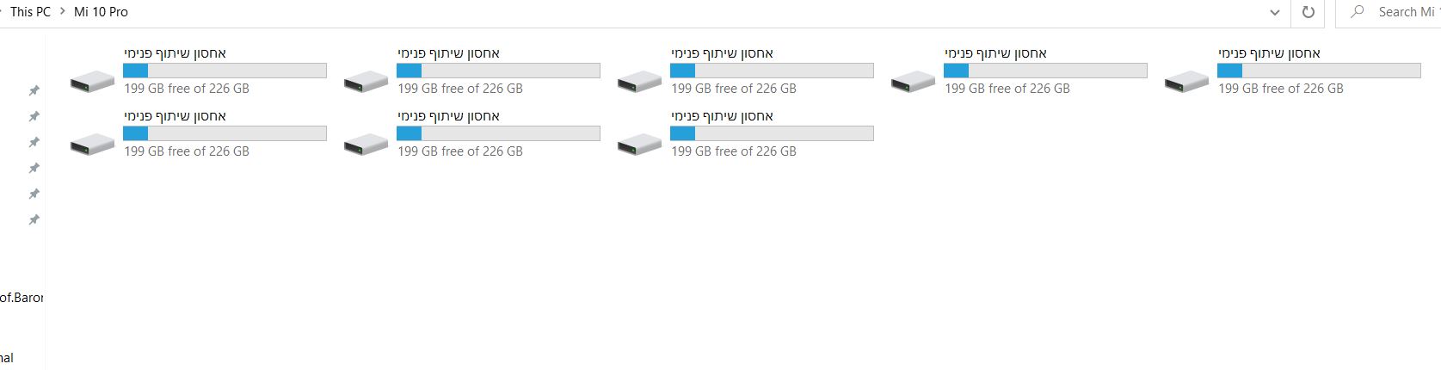Image resolution: width=1441 pixels, height=370 pixels.
Task: Select the third drive icon in bottom row
Action: coord(639,145)
